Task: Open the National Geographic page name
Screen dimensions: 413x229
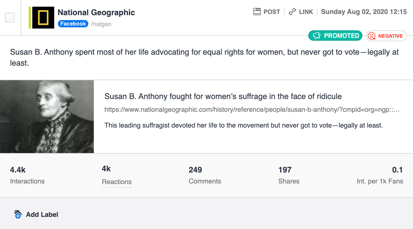Action: (96, 12)
